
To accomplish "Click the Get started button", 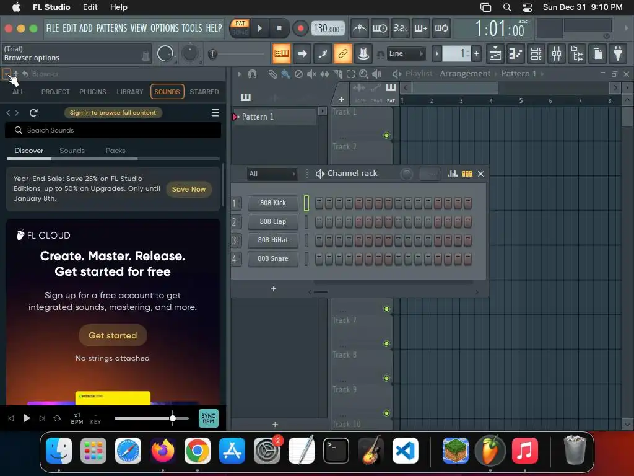I will pyautogui.click(x=113, y=335).
